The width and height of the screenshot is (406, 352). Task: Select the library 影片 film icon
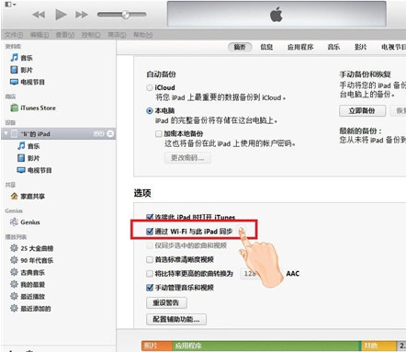pos(14,70)
